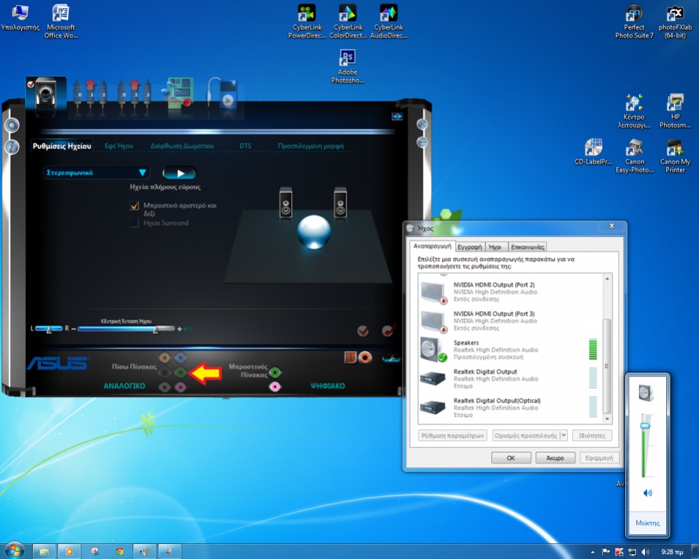
Task: Click the green rear panel jack
Action: click(180, 372)
